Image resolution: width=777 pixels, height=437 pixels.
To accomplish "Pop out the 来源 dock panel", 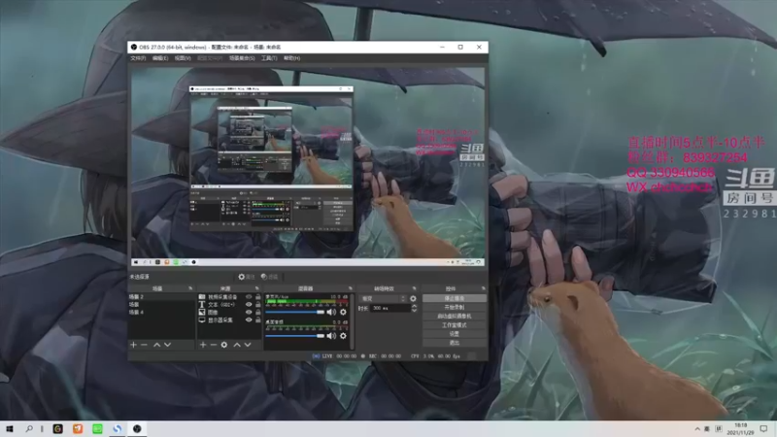I will 256,288.
